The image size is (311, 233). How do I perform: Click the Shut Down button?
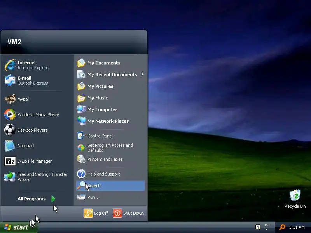tap(128, 213)
